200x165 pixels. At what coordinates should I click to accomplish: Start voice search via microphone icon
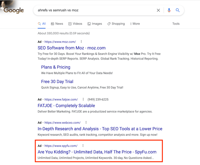pos(169,10)
